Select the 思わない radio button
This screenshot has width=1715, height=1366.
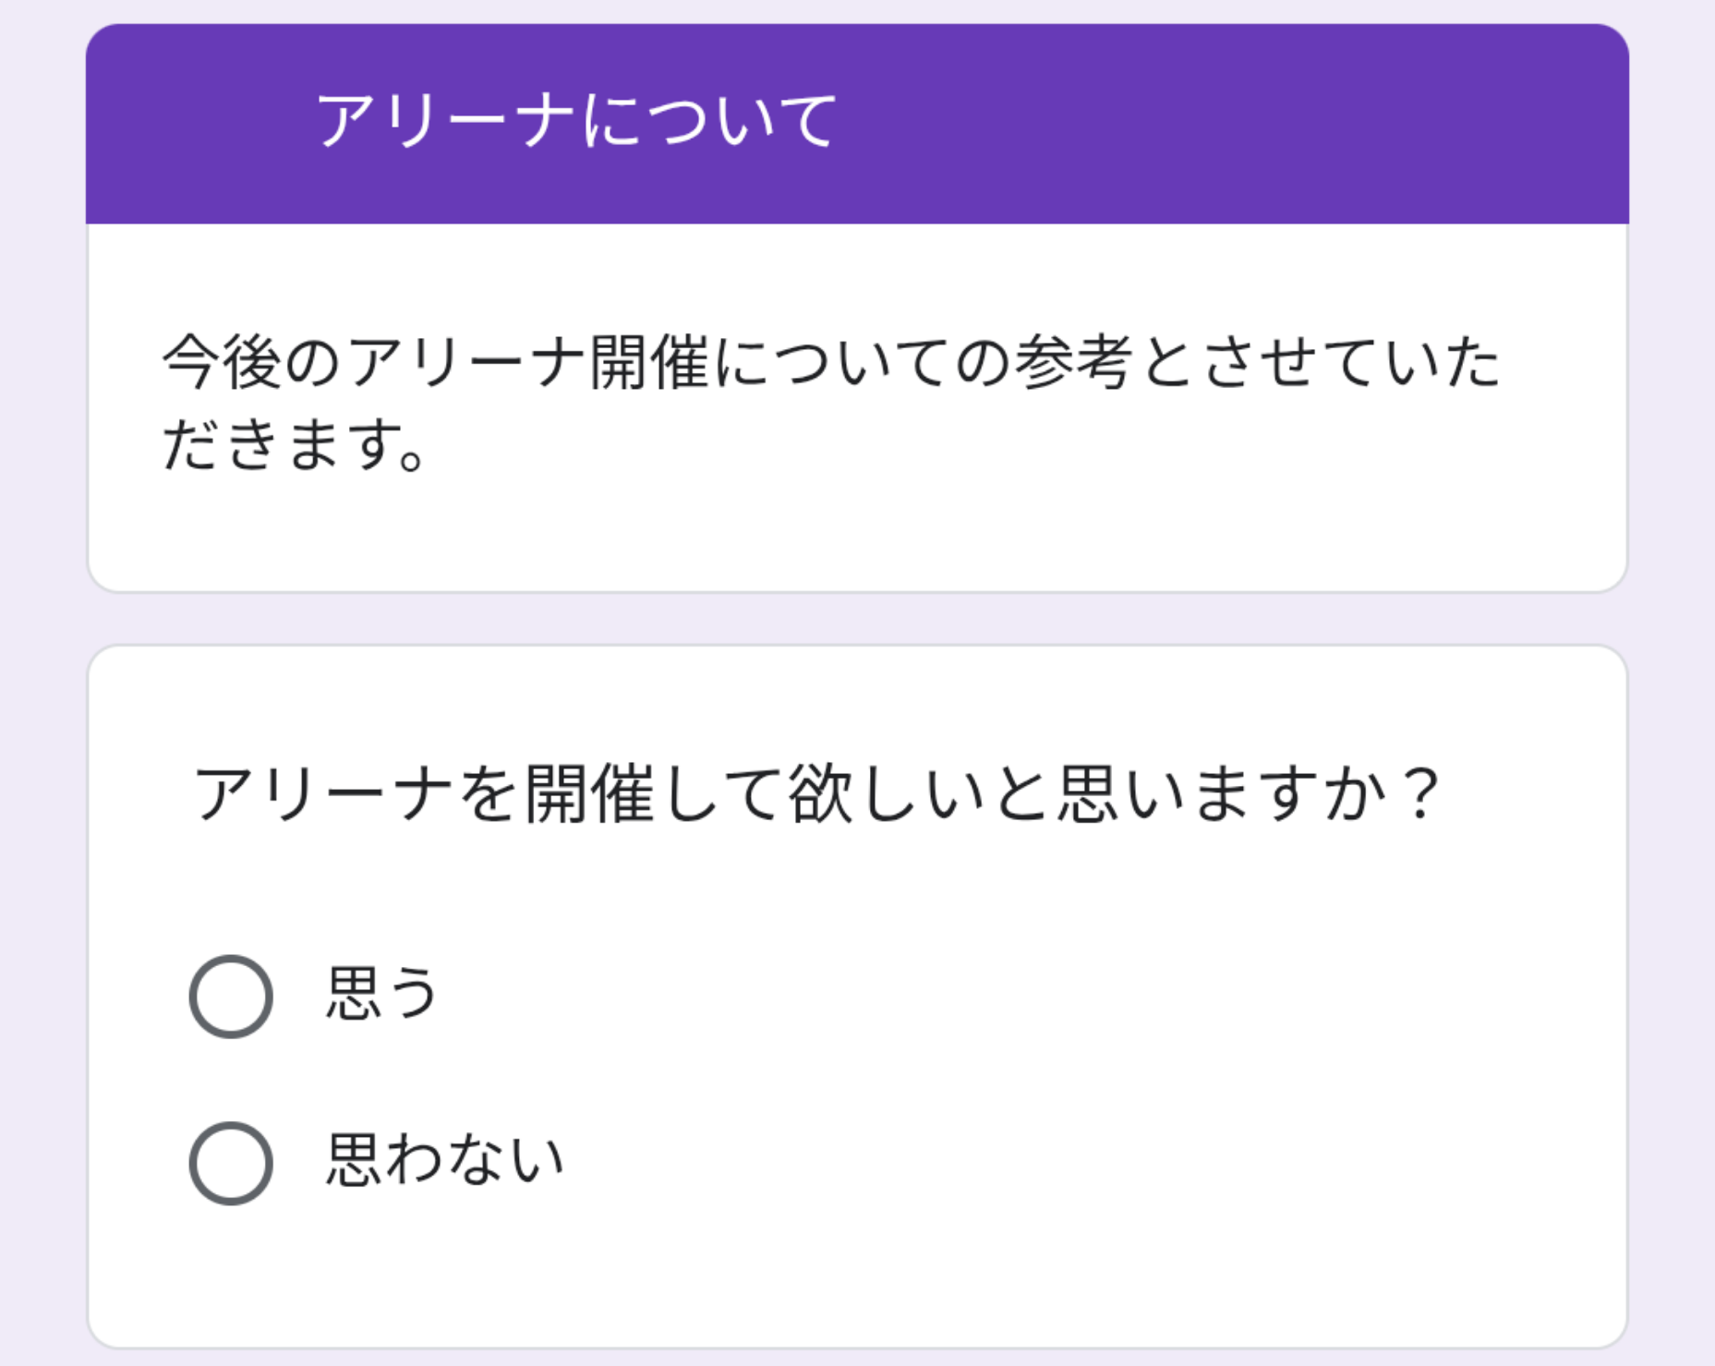[x=231, y=1164]
